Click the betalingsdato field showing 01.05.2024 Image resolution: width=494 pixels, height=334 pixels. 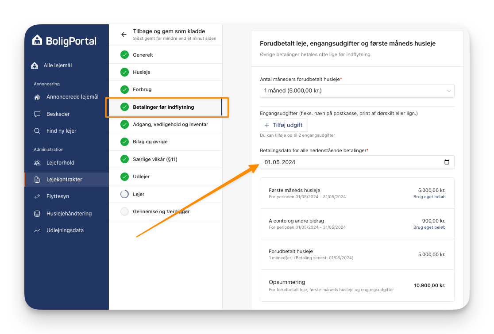(x=357, y=162)
